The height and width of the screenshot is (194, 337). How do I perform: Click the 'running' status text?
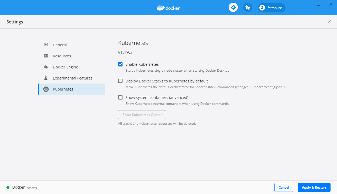tap(32, 188)
